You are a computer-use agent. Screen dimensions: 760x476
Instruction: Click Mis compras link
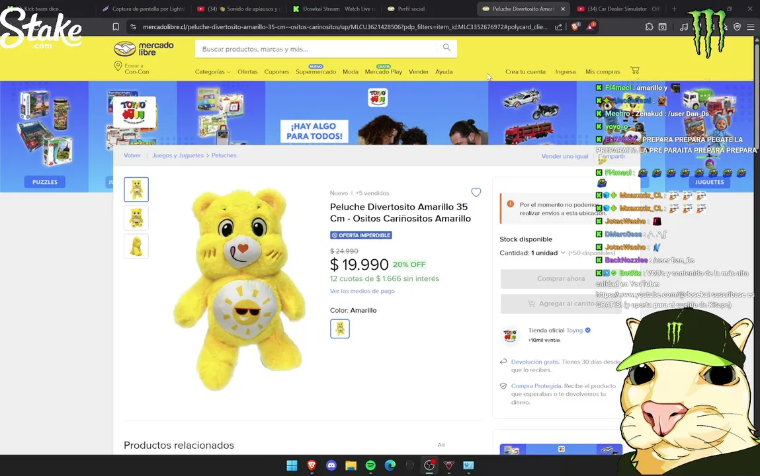(x=603, y=71)
